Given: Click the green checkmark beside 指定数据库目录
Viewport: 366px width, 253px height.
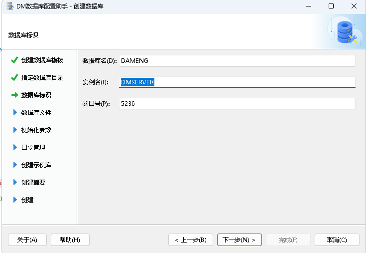Looking at the screenshot, I should (14, 77).
